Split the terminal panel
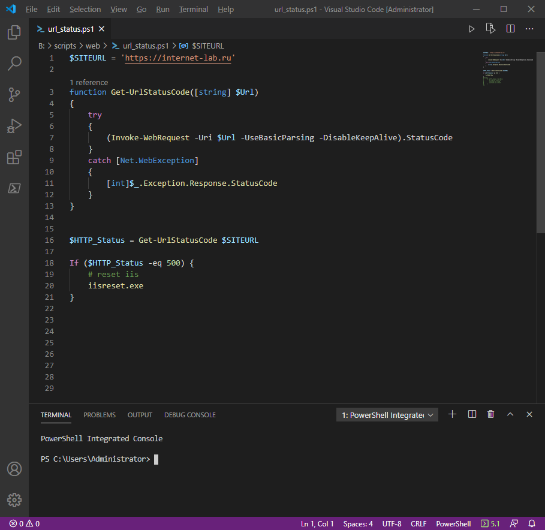Viewport: 545px width, 530px height. (x=472, y=414)
